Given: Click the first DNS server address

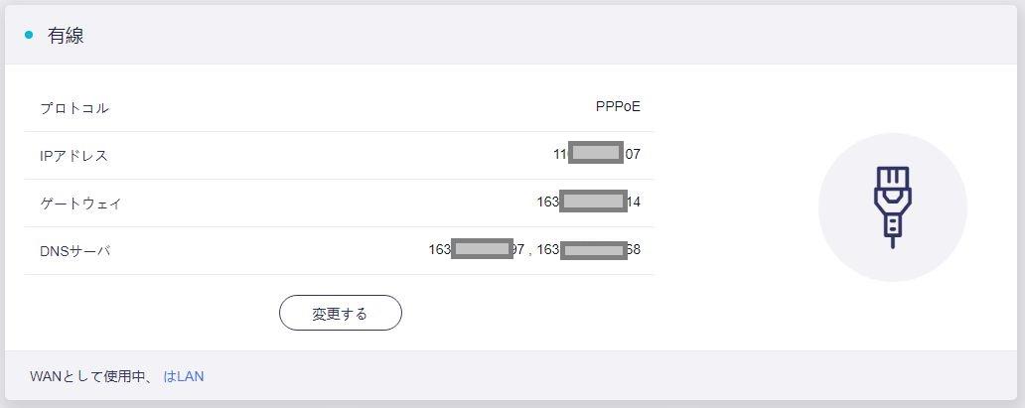Looking at the screenshot, I should pyautogui.click(x=476, y=249).
